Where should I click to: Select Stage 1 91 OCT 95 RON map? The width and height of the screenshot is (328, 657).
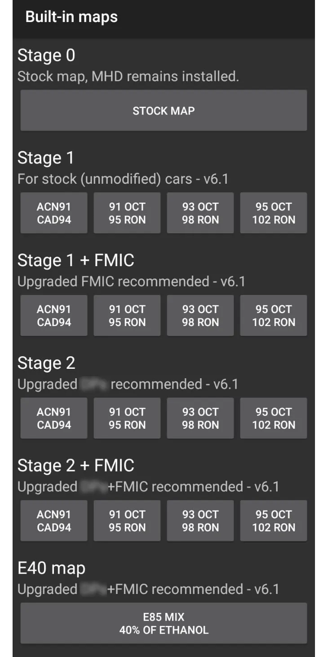click(x=127, y=213)
